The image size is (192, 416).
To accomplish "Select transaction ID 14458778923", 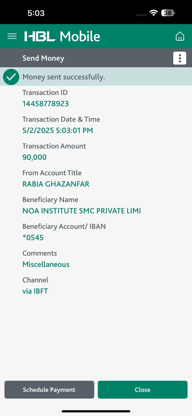I will 46,104.
